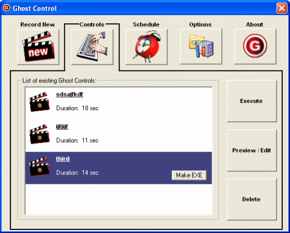The height and width of the screenshot is (233, 290).
Task: Execute the selected Ghost Control
Action: 252,101
